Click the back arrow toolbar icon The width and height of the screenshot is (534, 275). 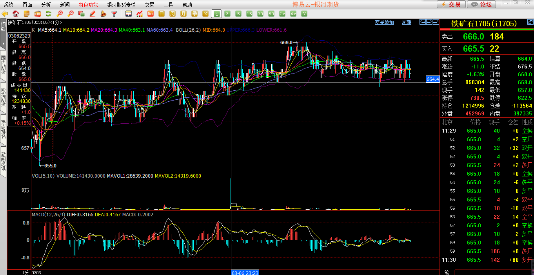tap(5, 14)
